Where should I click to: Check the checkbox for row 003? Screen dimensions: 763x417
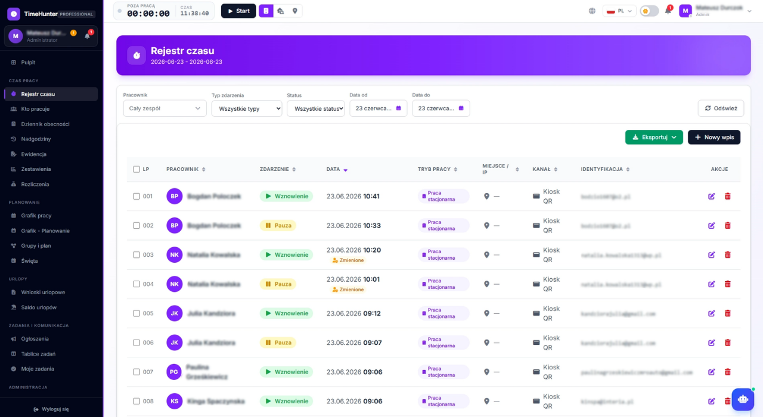pyautogui.click(x=137, y=255)
